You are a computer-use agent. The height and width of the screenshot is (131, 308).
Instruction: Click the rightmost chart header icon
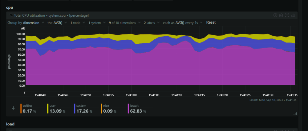point(293,15)
